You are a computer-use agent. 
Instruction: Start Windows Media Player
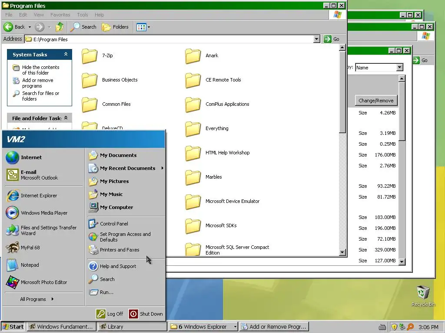pos(44,213)
